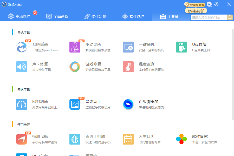The height and width of the screenshot is (156, 234).
Task: Start the 网络测速 speedometer icon
Action: (22, 104)
